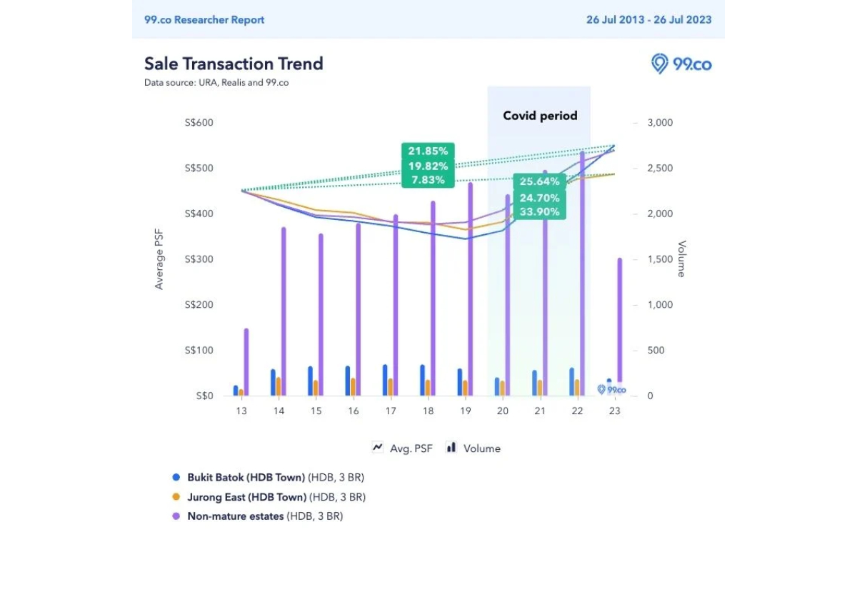Click the small 99.co watermark in chart
The height and width of the screenshot is (607, 857).
point(611,390)
